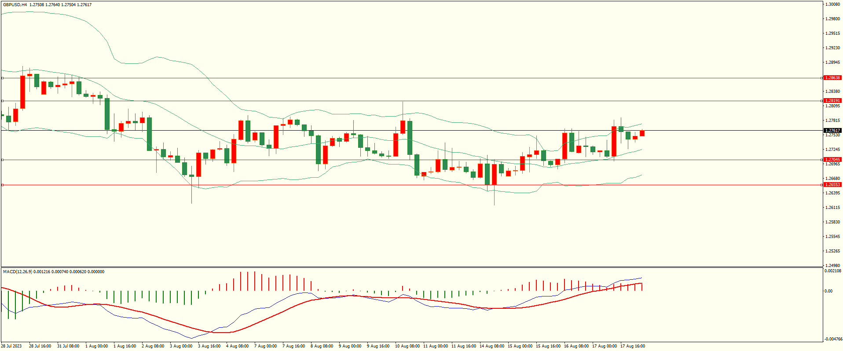Screen dimensions: 843x351
Task: Click the 9 Aug 16:00 time label
Action: tap(378, 346)
